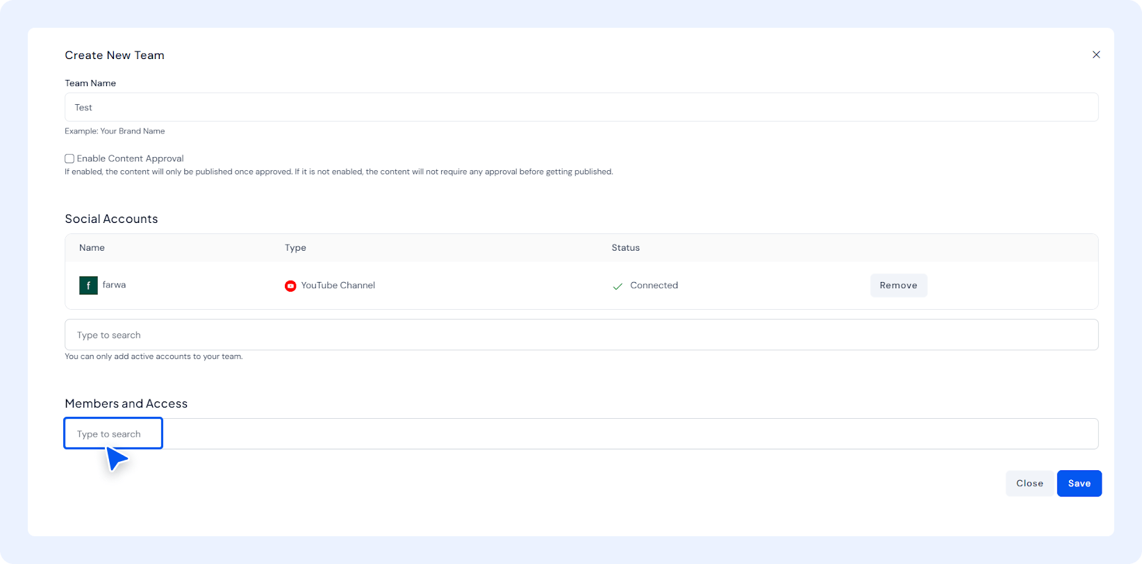Click the Enable Content Approval label text

(x=130, y=159)
